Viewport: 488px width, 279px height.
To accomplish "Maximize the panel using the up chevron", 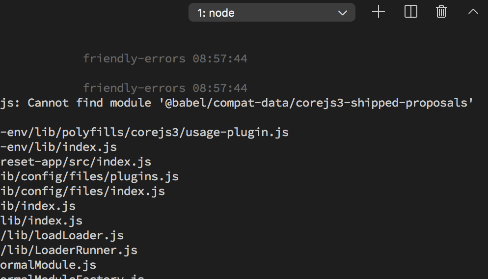I will click(473, 12).
